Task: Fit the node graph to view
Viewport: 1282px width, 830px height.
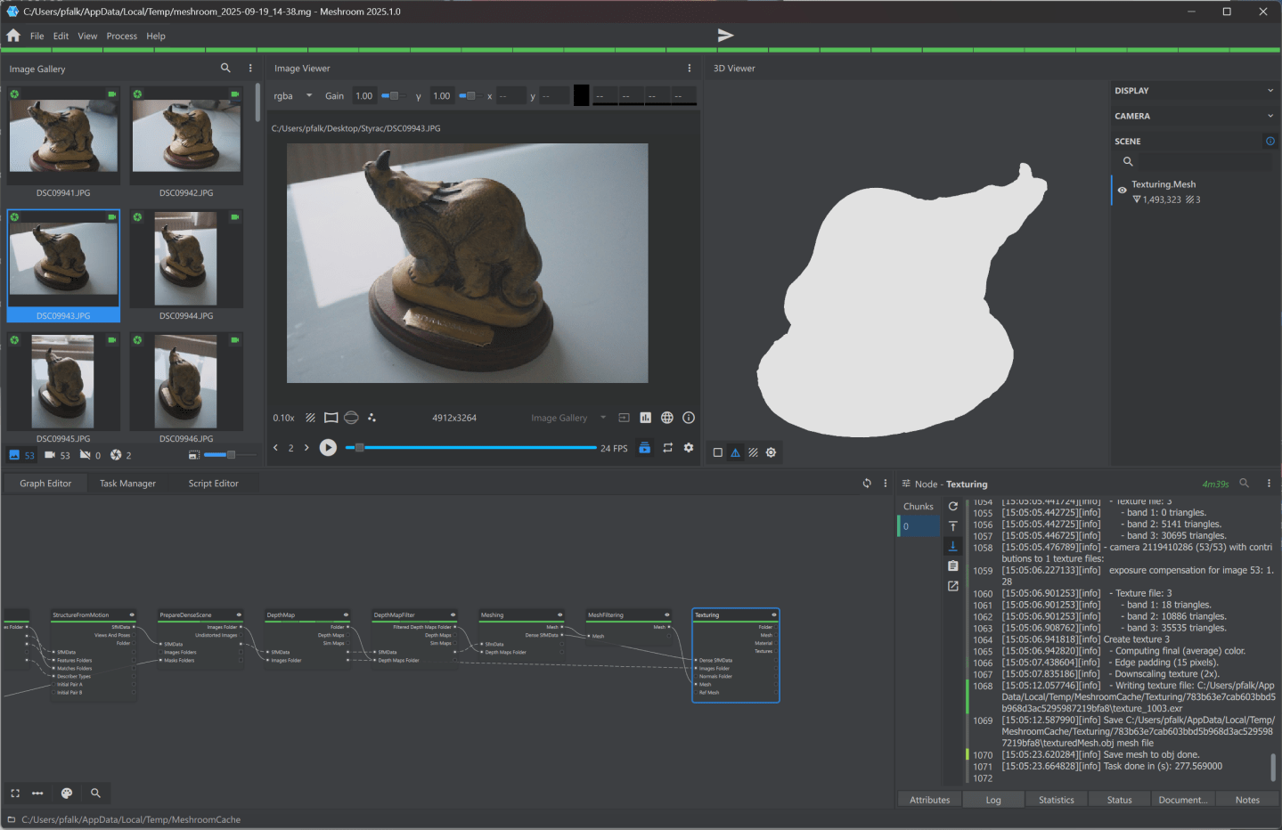Action: click(14, 793)
